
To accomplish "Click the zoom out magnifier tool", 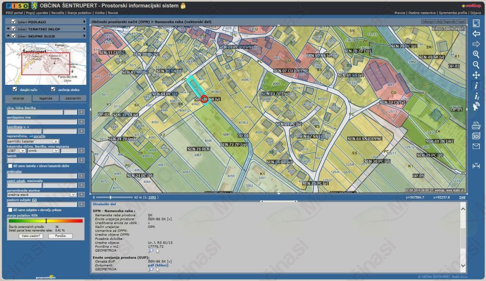I will coord(476,65).
